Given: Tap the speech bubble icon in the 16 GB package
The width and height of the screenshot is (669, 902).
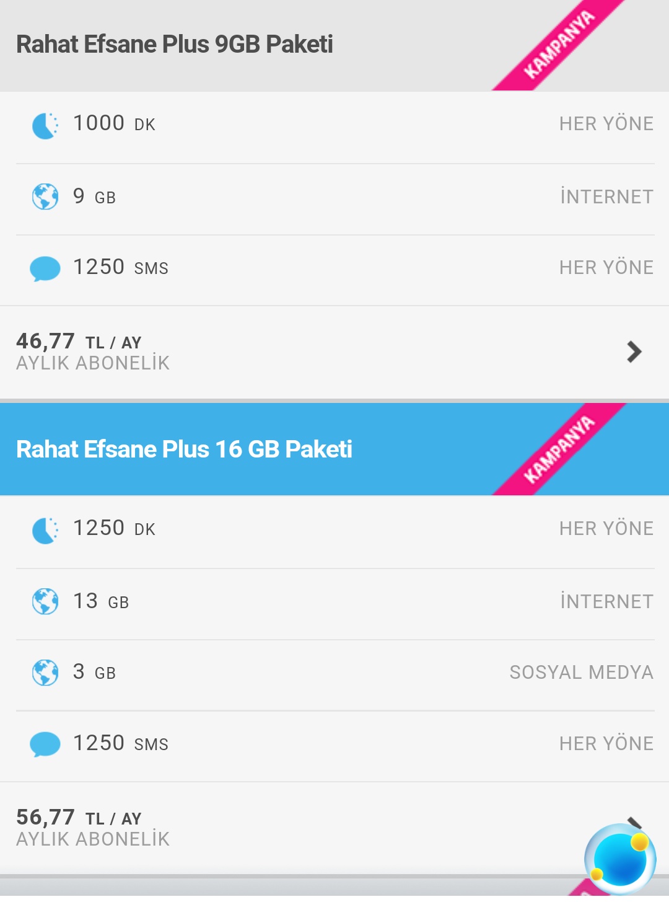Looking at the screenshot, I should point(45,745).
